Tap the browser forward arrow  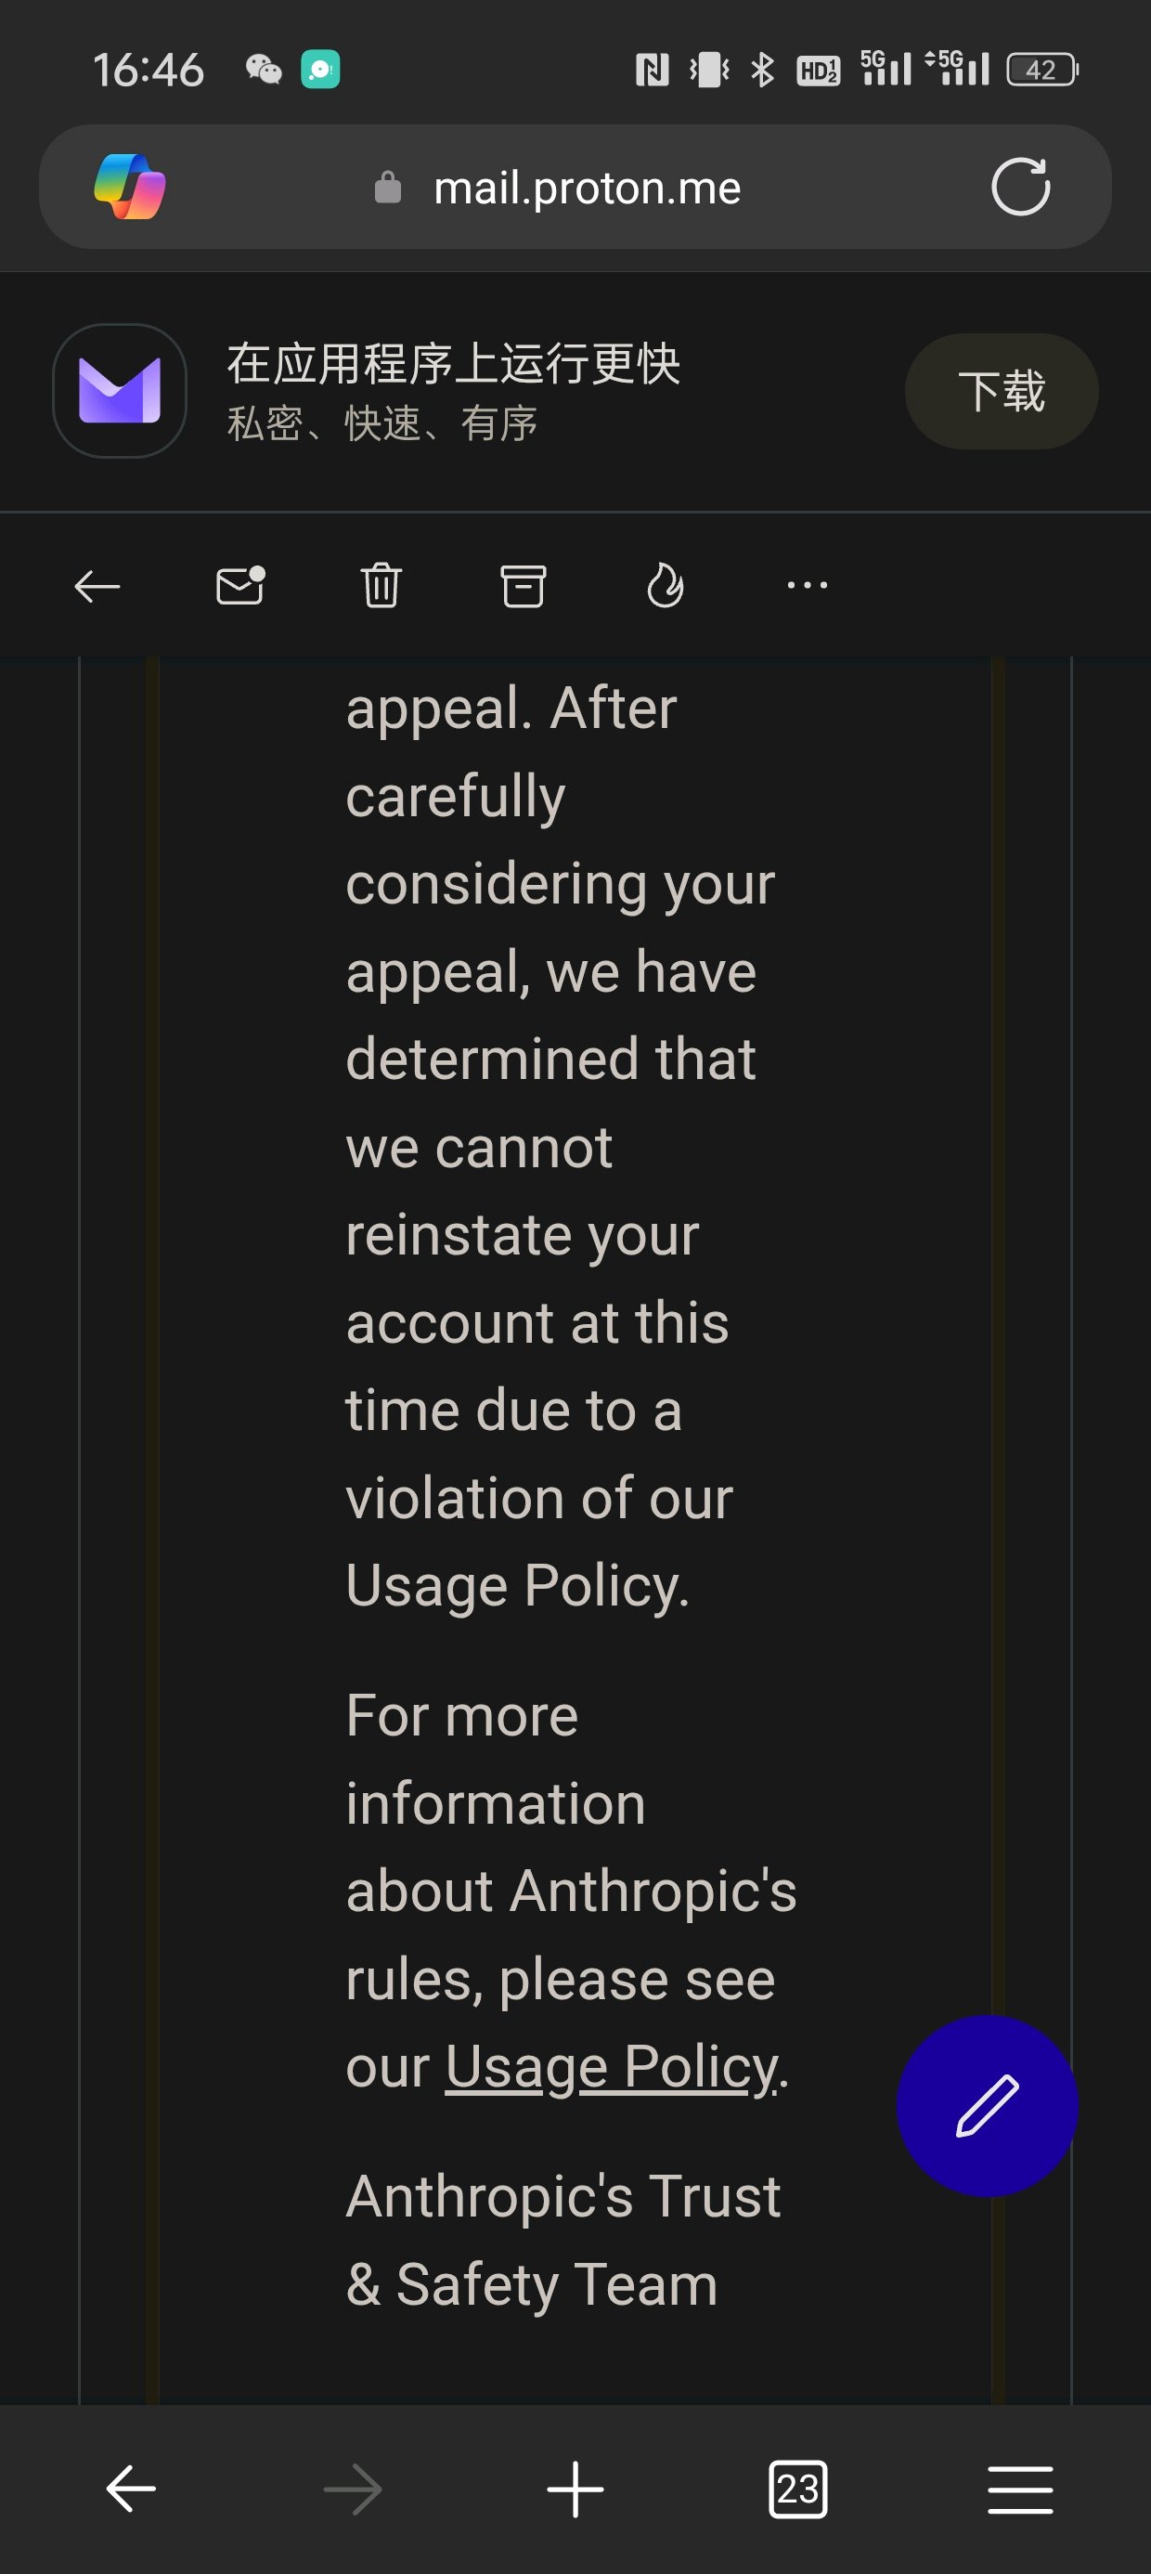353,2488
